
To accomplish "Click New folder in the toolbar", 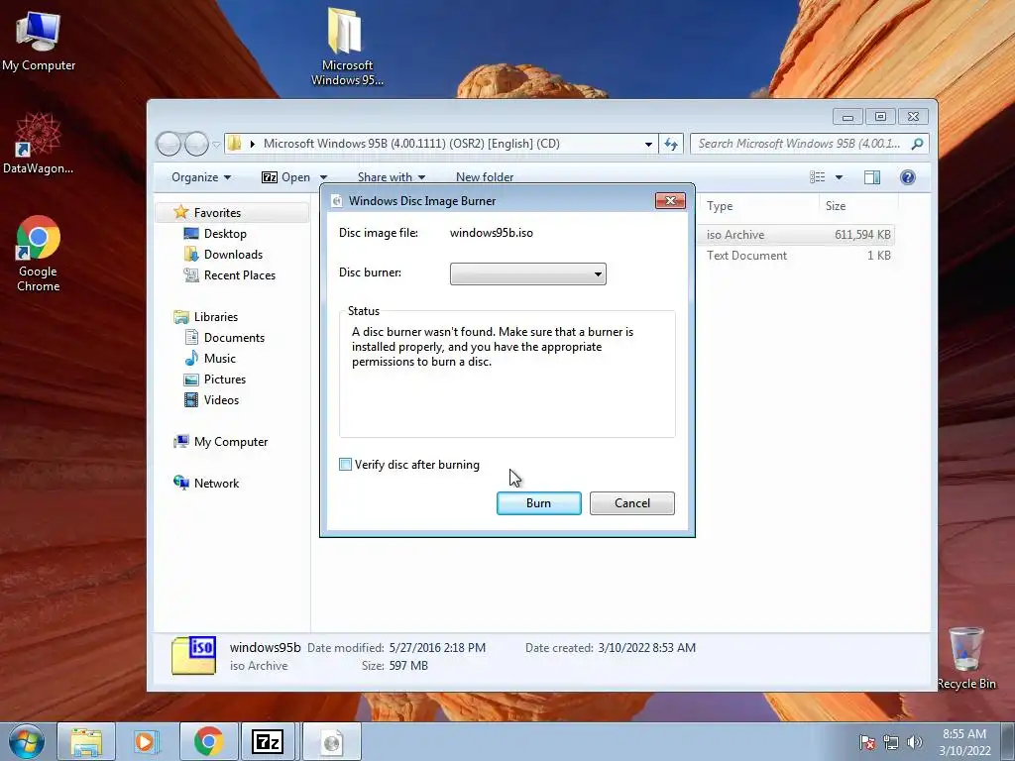I will click(x=484, y=177).
